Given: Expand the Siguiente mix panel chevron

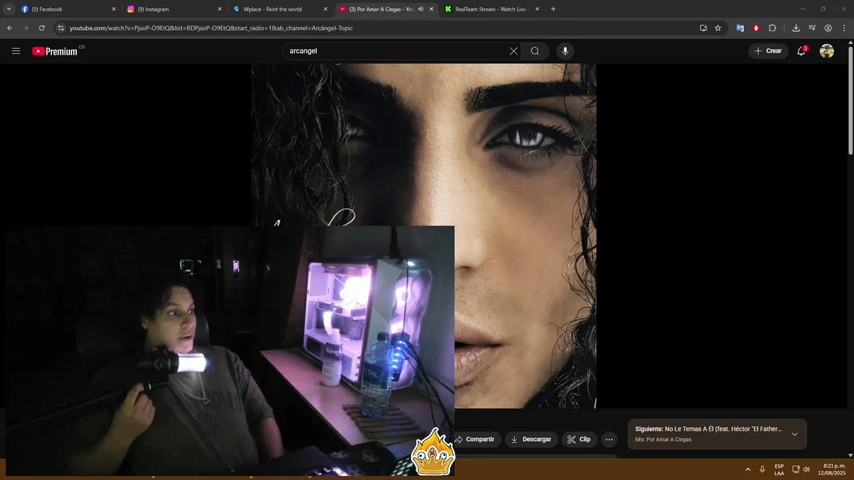Looking at the screenshot, I should pos(795,434).
